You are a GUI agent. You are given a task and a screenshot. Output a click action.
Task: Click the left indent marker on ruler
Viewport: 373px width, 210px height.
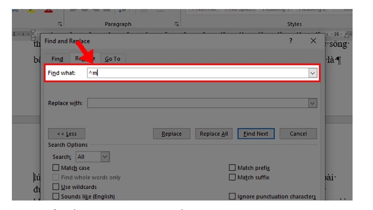click(x=33, y=35)
